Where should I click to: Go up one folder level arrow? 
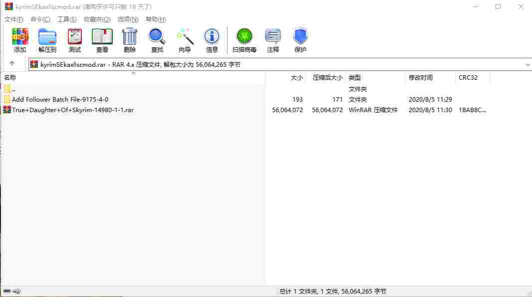click(x=12, y=64)
